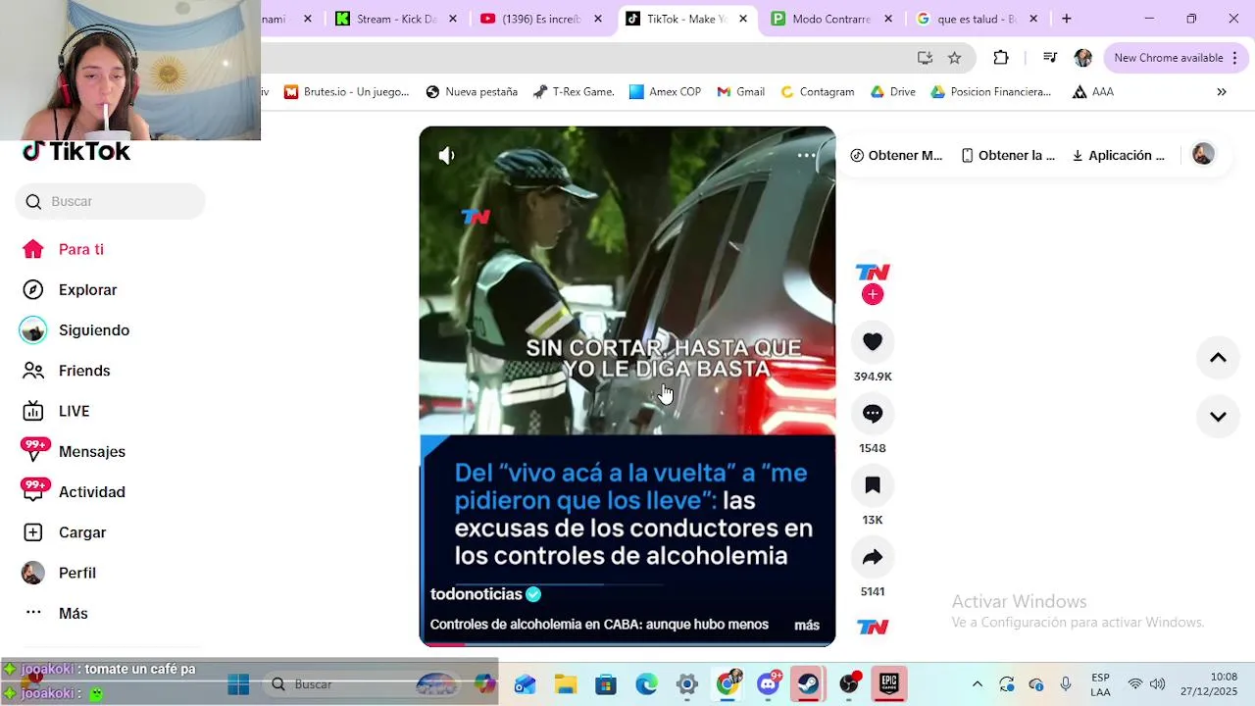Bookmark this page with the star icon
1255x706 pixels.
[x=954, y=58]
